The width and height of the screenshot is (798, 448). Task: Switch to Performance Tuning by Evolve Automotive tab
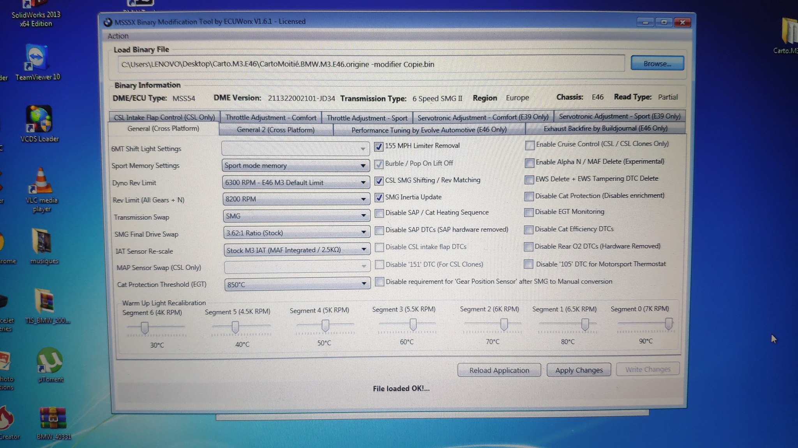[x=429, y=130]
